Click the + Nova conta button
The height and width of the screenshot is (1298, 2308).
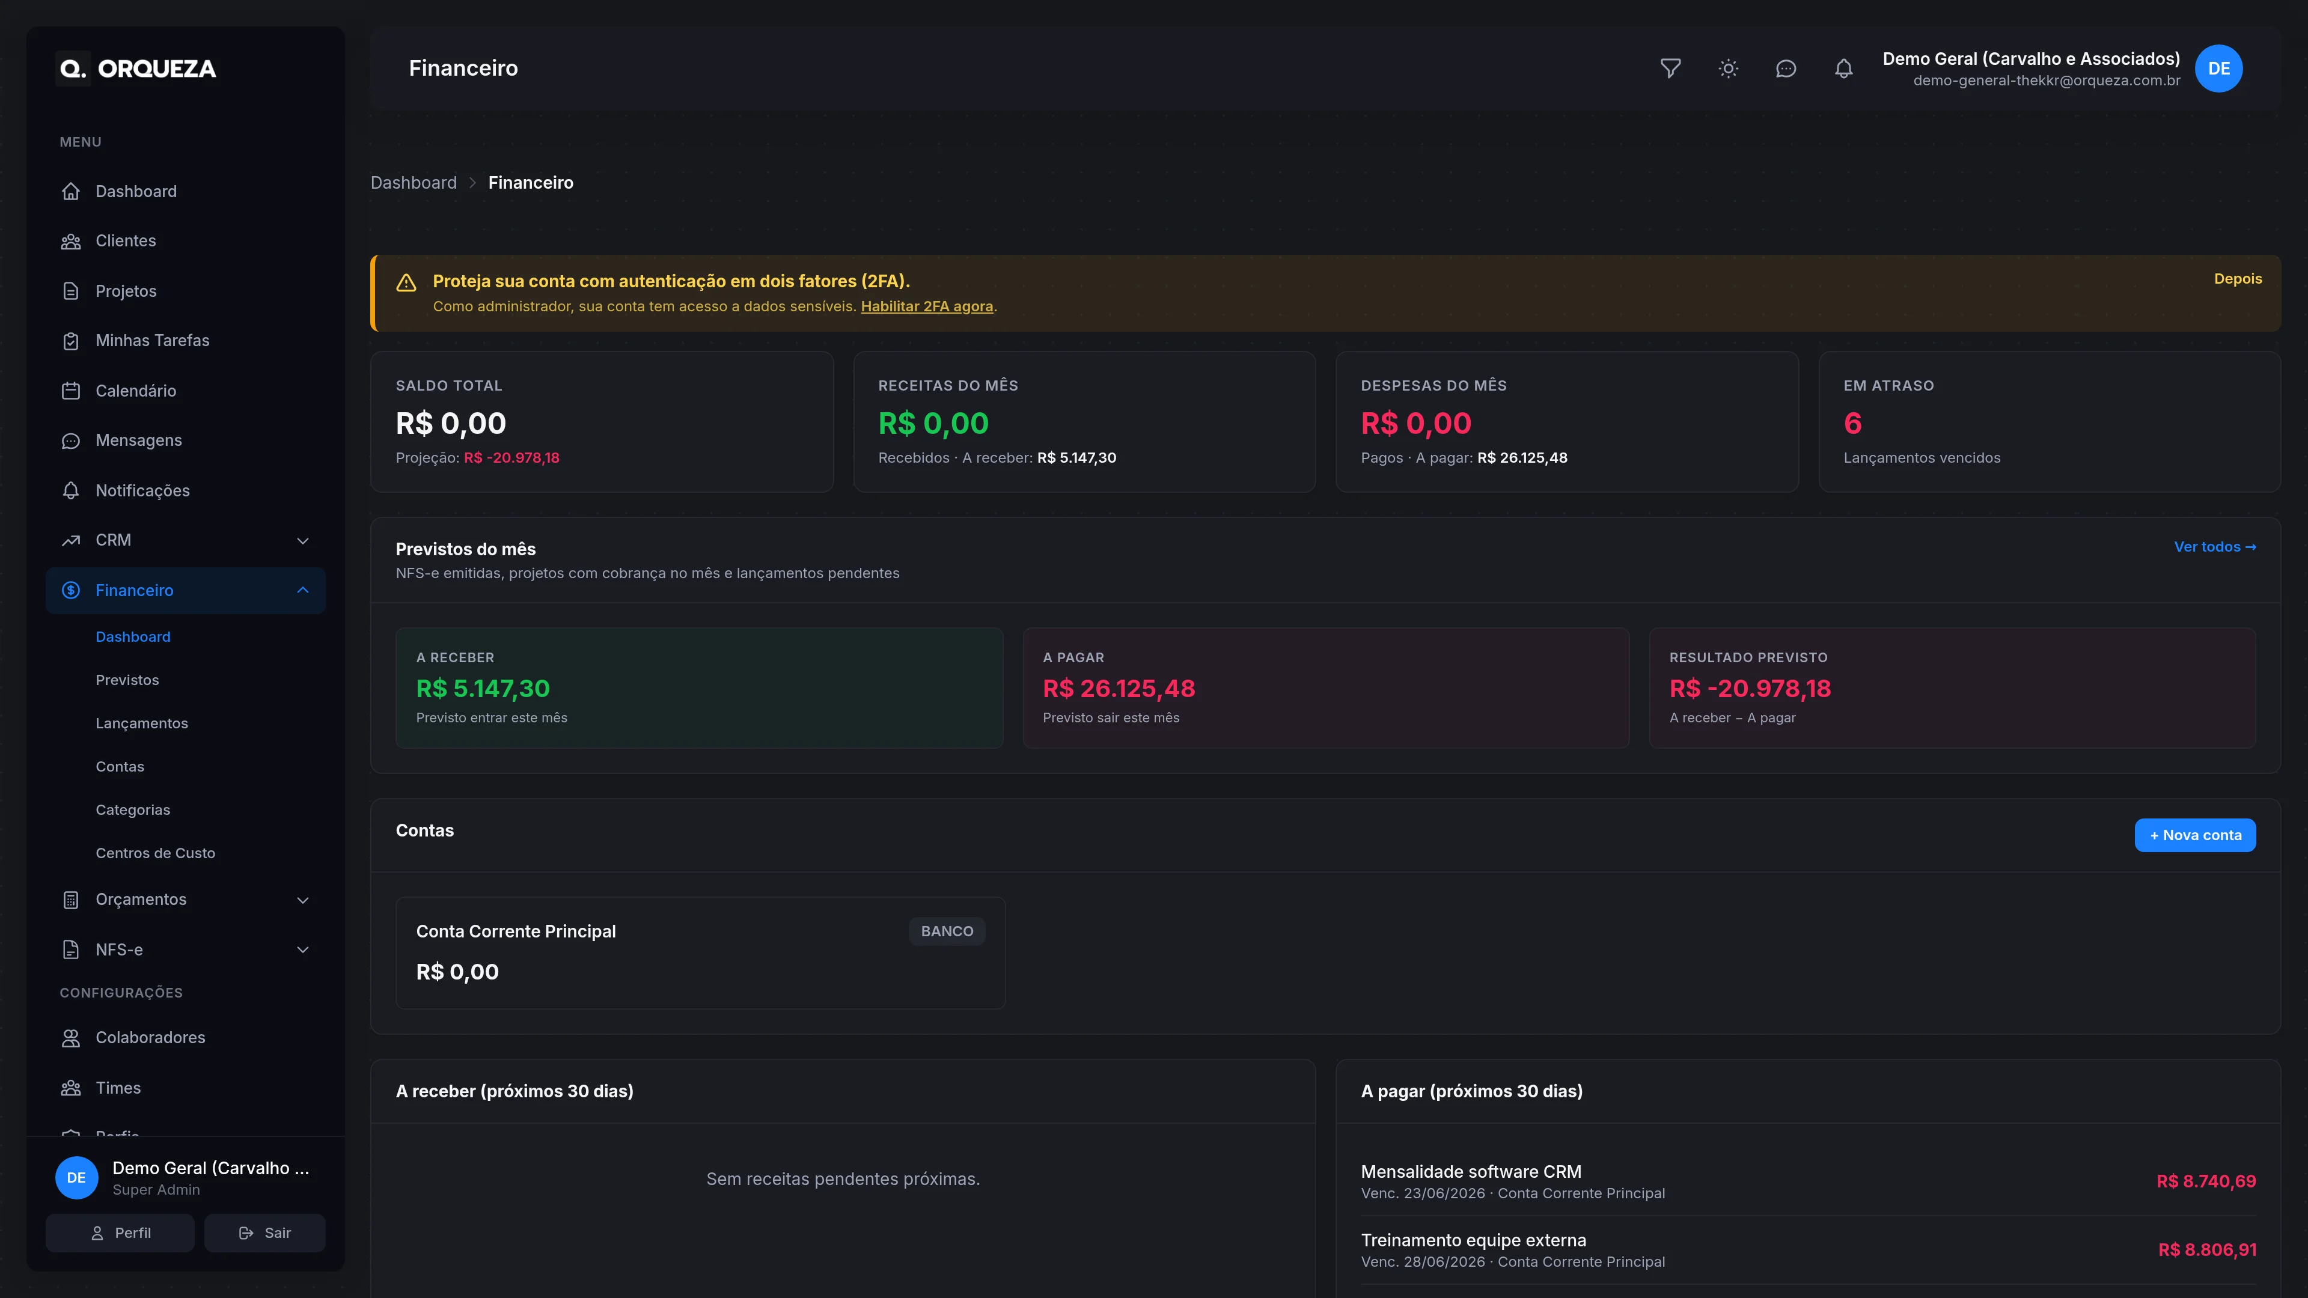(x=2194, y=835)
